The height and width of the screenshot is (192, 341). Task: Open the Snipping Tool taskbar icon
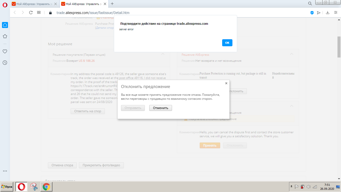point(34,187)
